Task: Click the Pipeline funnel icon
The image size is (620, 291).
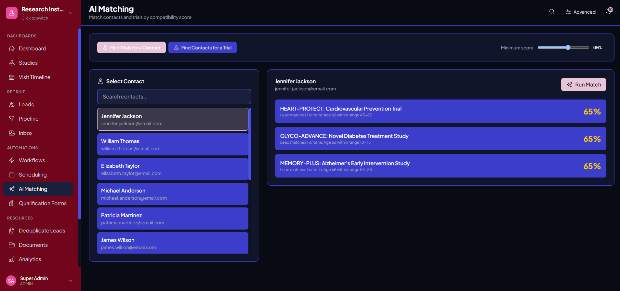Action: [12, 119]
